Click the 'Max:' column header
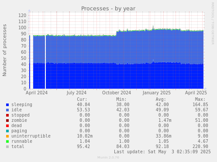The width and height of the screenshot is (217, 162). (x=200, y=100)
